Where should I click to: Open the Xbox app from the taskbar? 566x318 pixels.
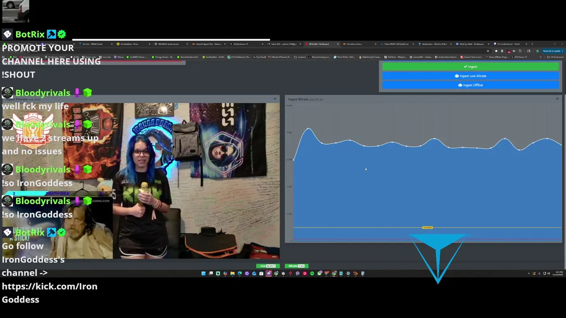320,273
